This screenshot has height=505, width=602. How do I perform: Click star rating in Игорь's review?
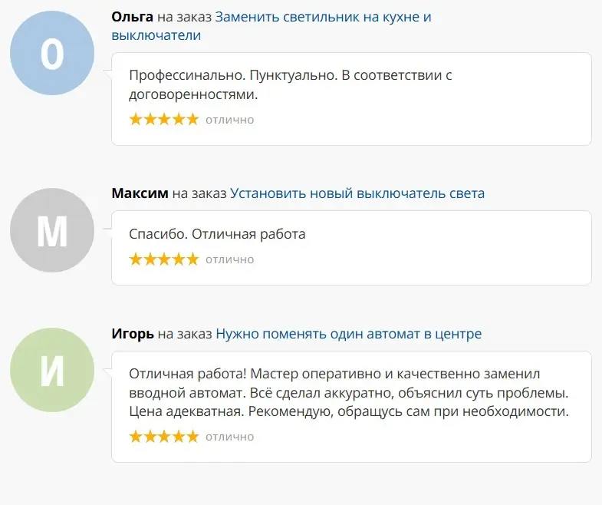point(163,437)
